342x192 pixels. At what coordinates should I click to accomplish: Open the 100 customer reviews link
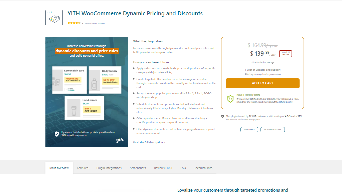pyautogui.click(x=95, y=24)
